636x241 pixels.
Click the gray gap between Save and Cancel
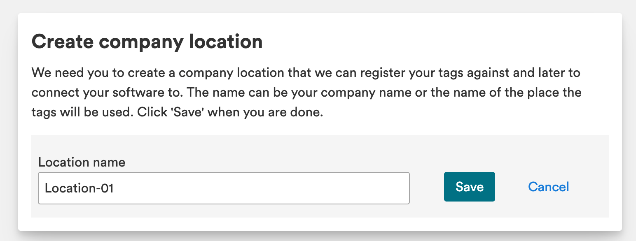click(511, 187)
